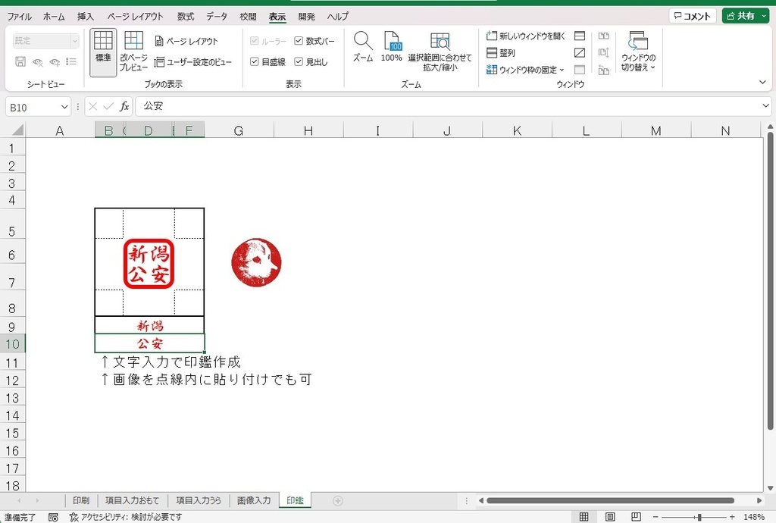
Task: Click Page Break Preview icon in status bar
Action: [636, 517]
